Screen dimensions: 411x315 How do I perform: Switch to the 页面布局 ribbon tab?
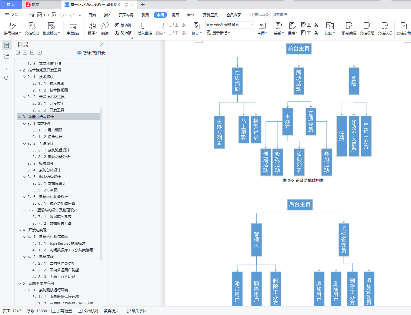[126, 15]
